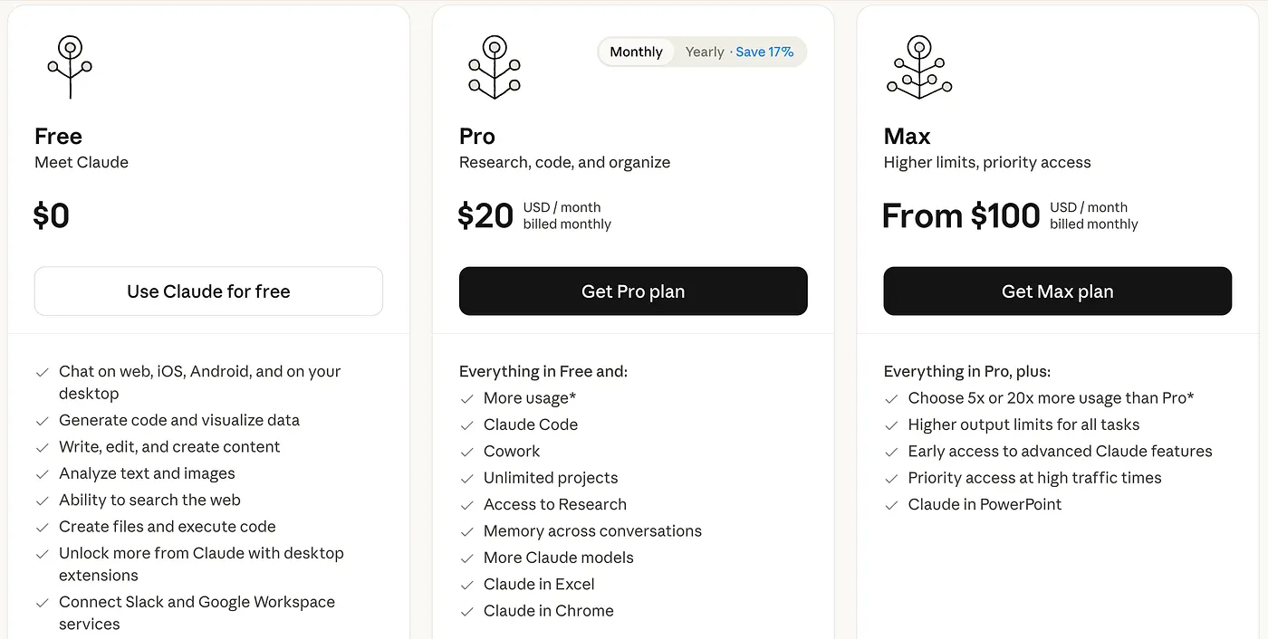
Task: Click Use Claude for free button
Action: 208,291
